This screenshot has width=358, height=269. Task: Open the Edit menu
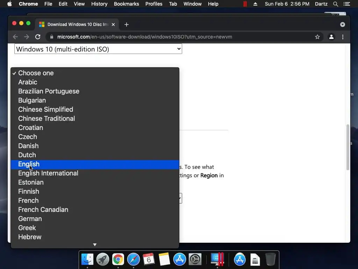[x=63, y=4]
